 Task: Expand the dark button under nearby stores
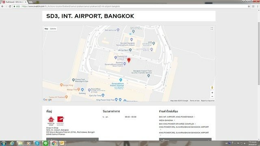185,139
